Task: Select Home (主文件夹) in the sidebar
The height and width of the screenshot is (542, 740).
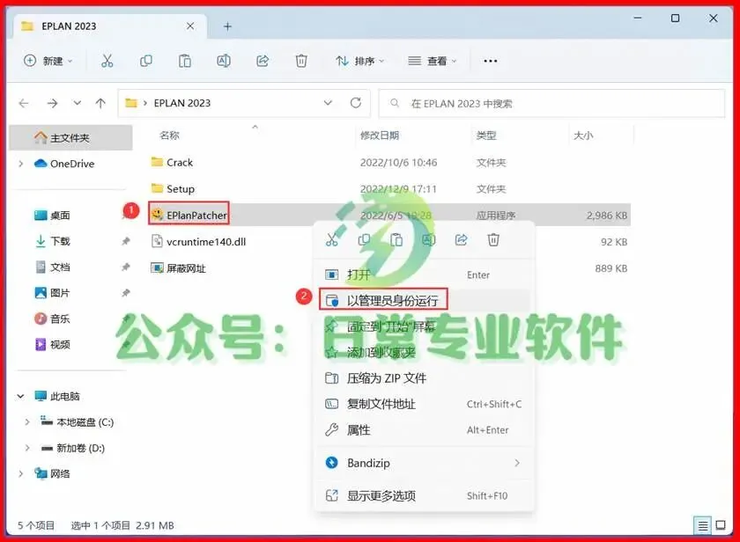Action: coord(70,137)
